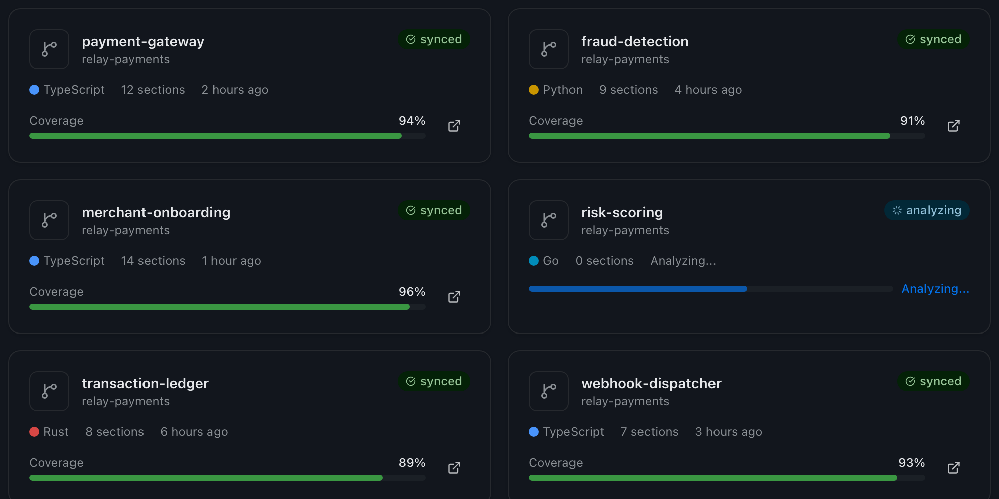The image size is (999, 499).
Task: Click the repository icon for payment-gateway
Action: 49,49
